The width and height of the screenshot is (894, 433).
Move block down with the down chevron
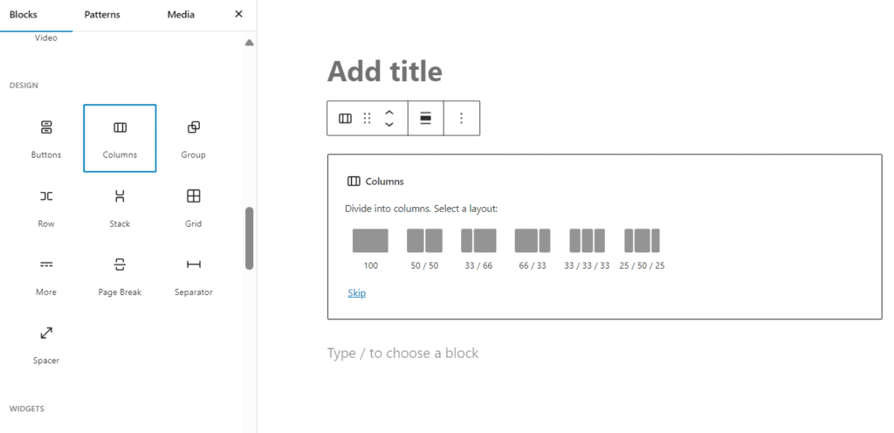tap(389, 124)
